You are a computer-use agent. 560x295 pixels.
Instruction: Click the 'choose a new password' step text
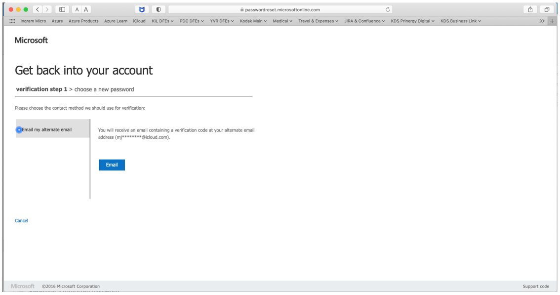tap(104, 89)
